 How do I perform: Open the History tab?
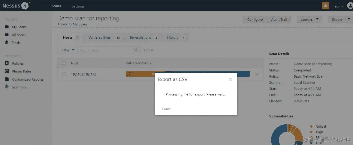click(x=176, y=37)
